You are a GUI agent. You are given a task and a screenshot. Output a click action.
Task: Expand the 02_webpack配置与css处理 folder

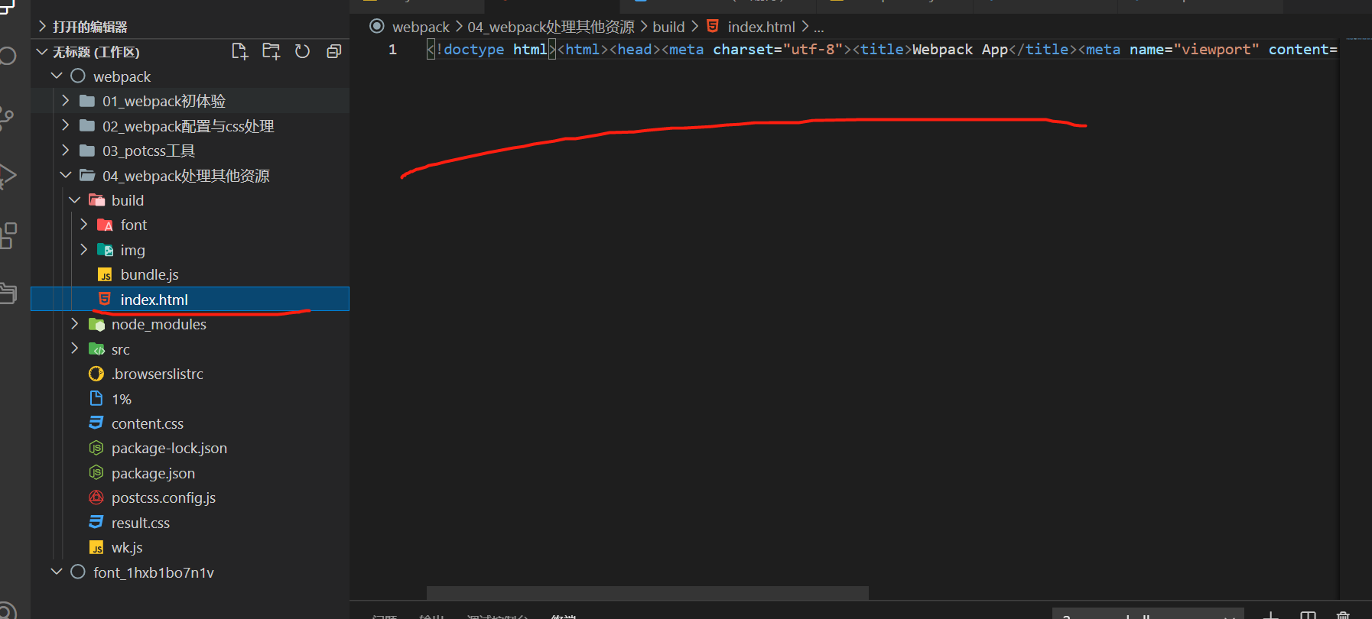pyautogui.click(x=65, y=125)
